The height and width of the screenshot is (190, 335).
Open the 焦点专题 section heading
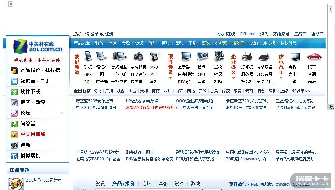click(19, 170)
